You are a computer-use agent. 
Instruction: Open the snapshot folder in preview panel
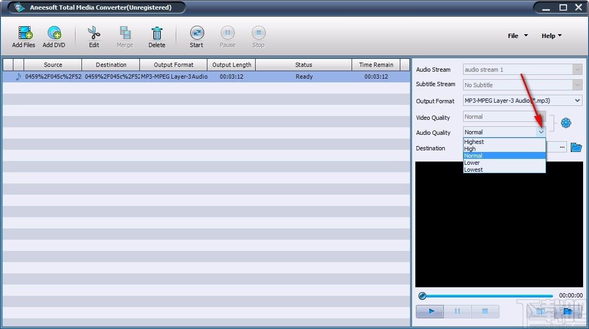568,311
